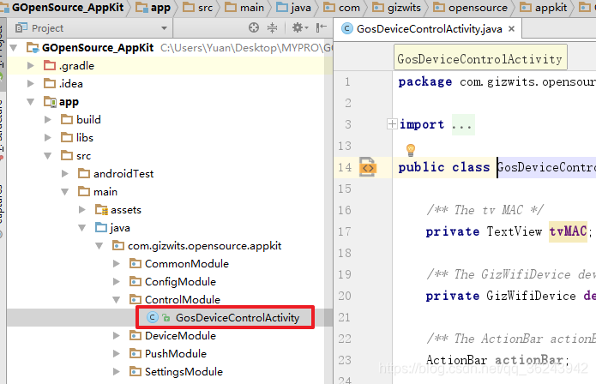Open the Project view selector dropdown

tap(164, 28)
